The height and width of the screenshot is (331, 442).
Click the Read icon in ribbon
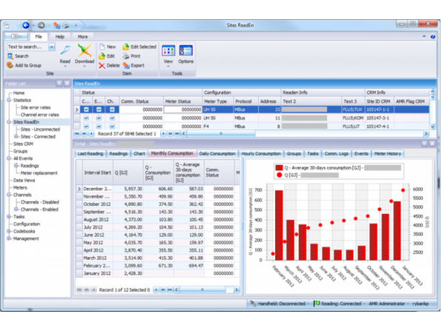pyautogui.click(x=65, y=50)
